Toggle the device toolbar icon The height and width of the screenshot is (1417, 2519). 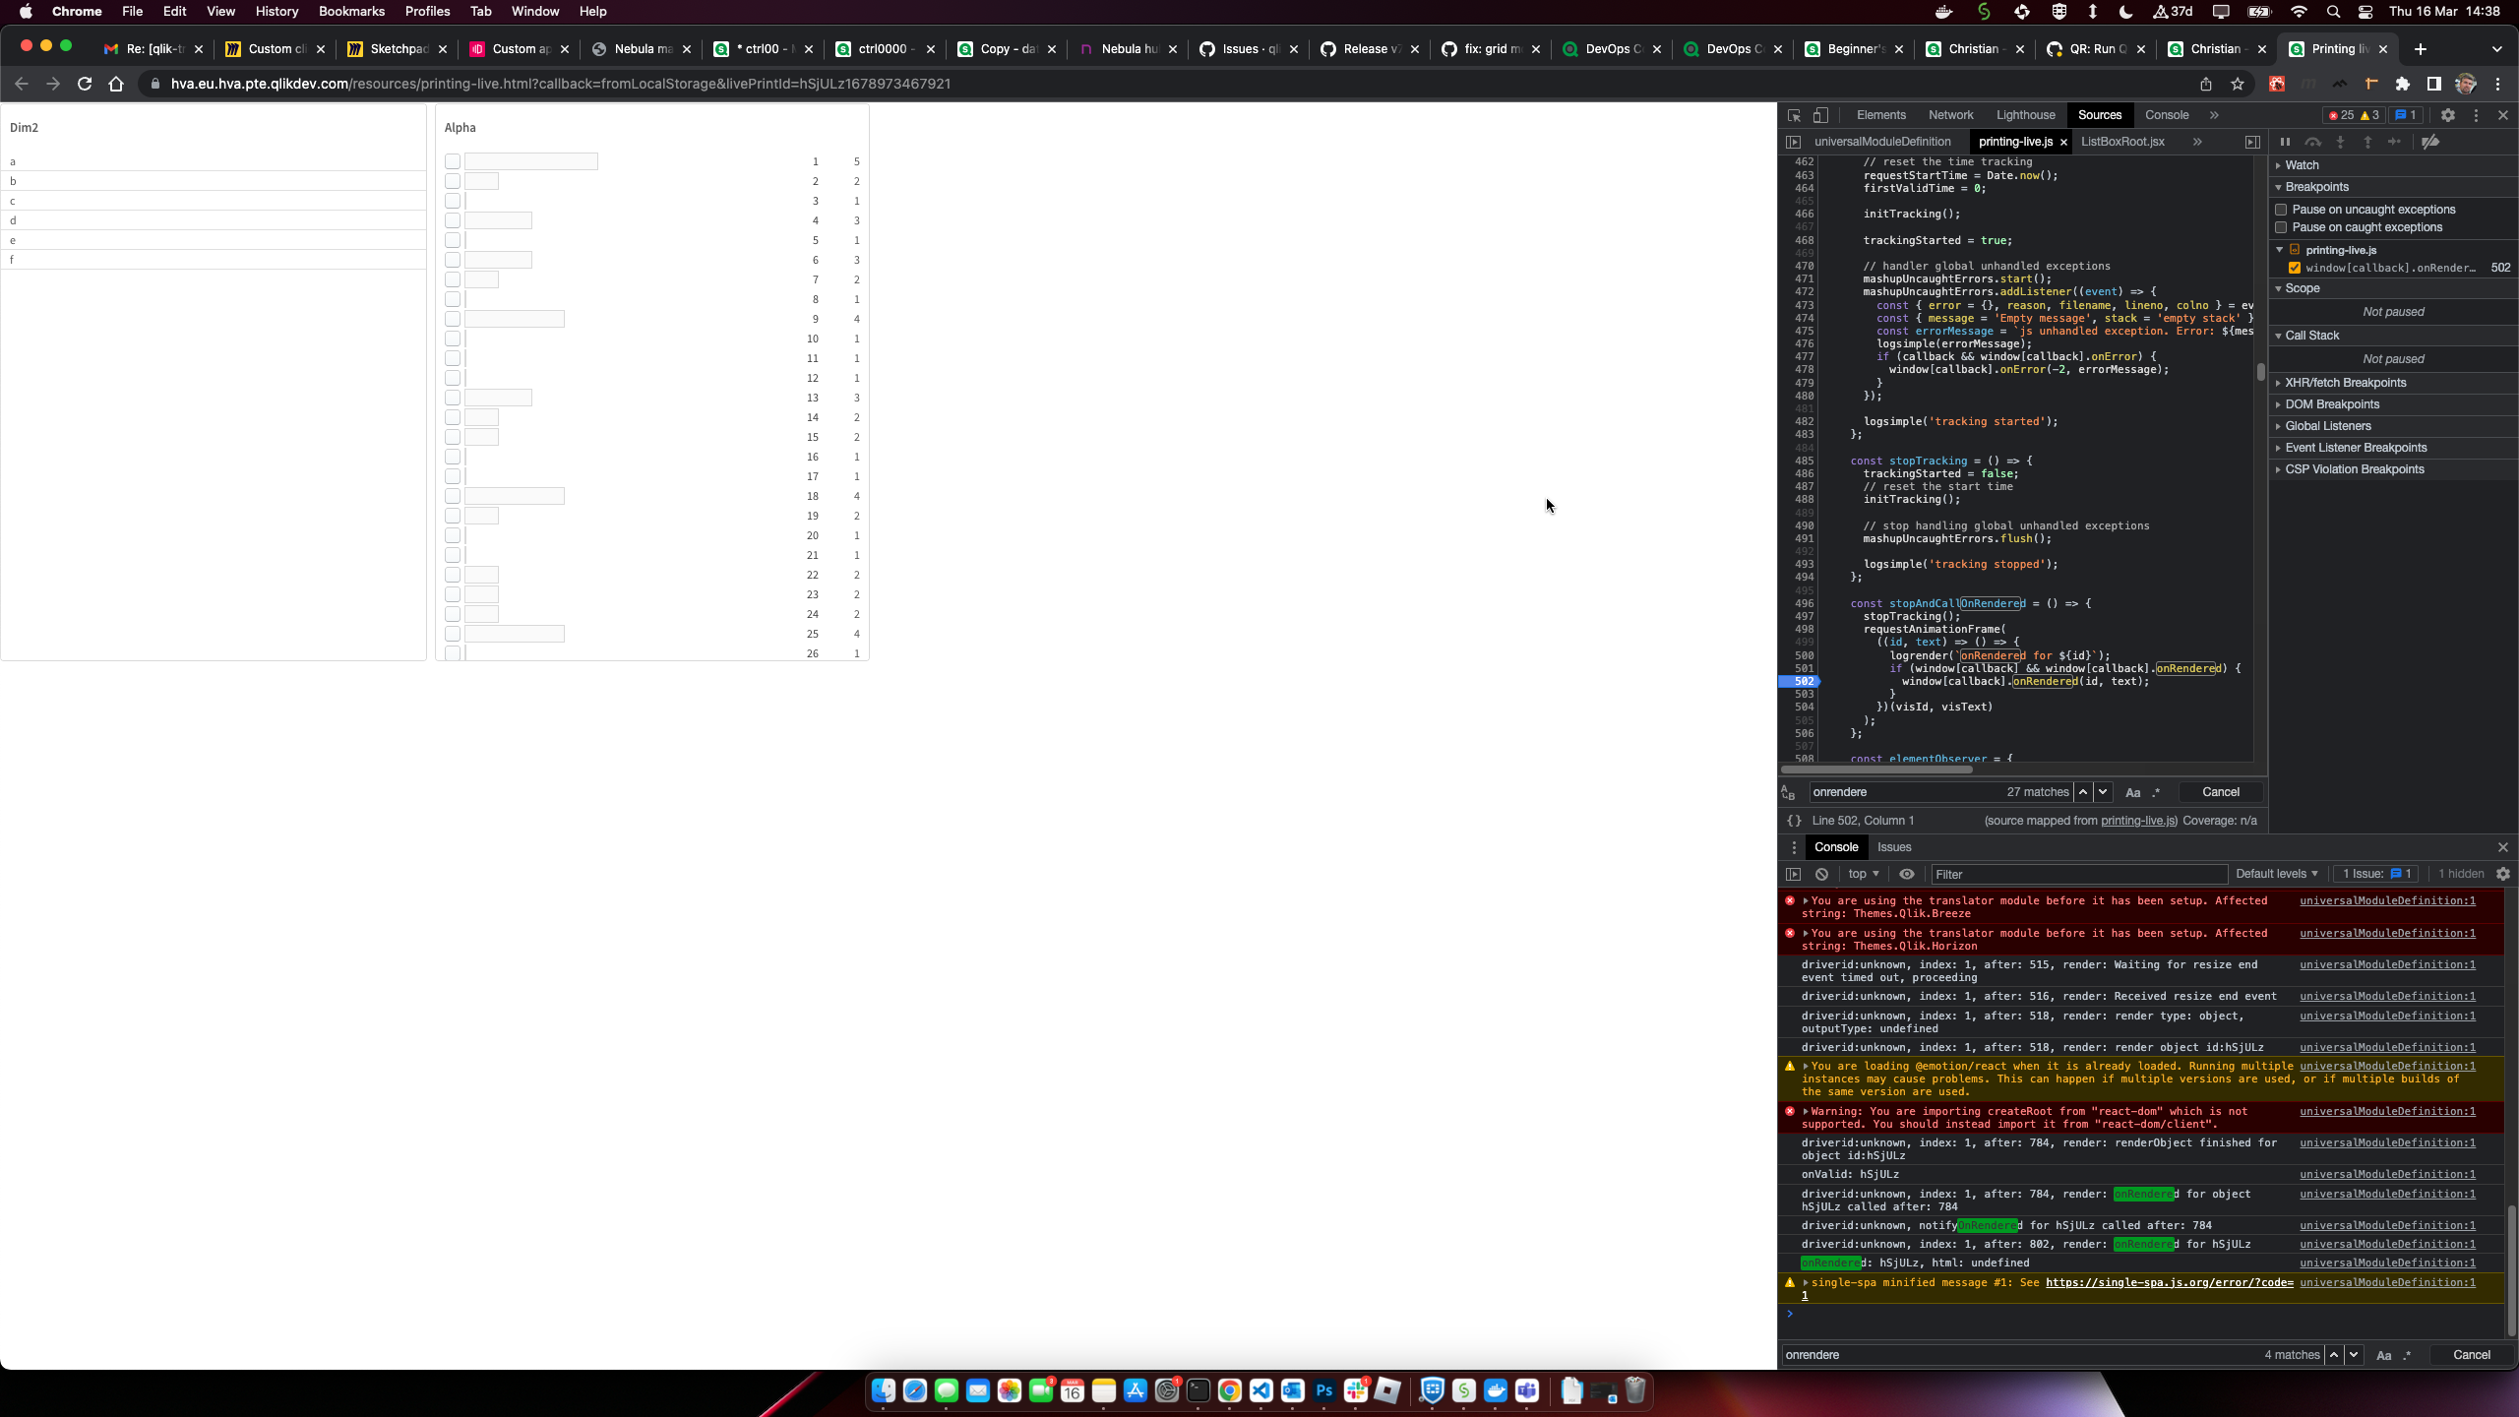1821,115
